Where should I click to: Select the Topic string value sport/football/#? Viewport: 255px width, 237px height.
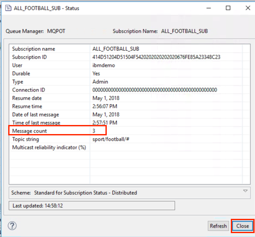(x=111, y=139)
